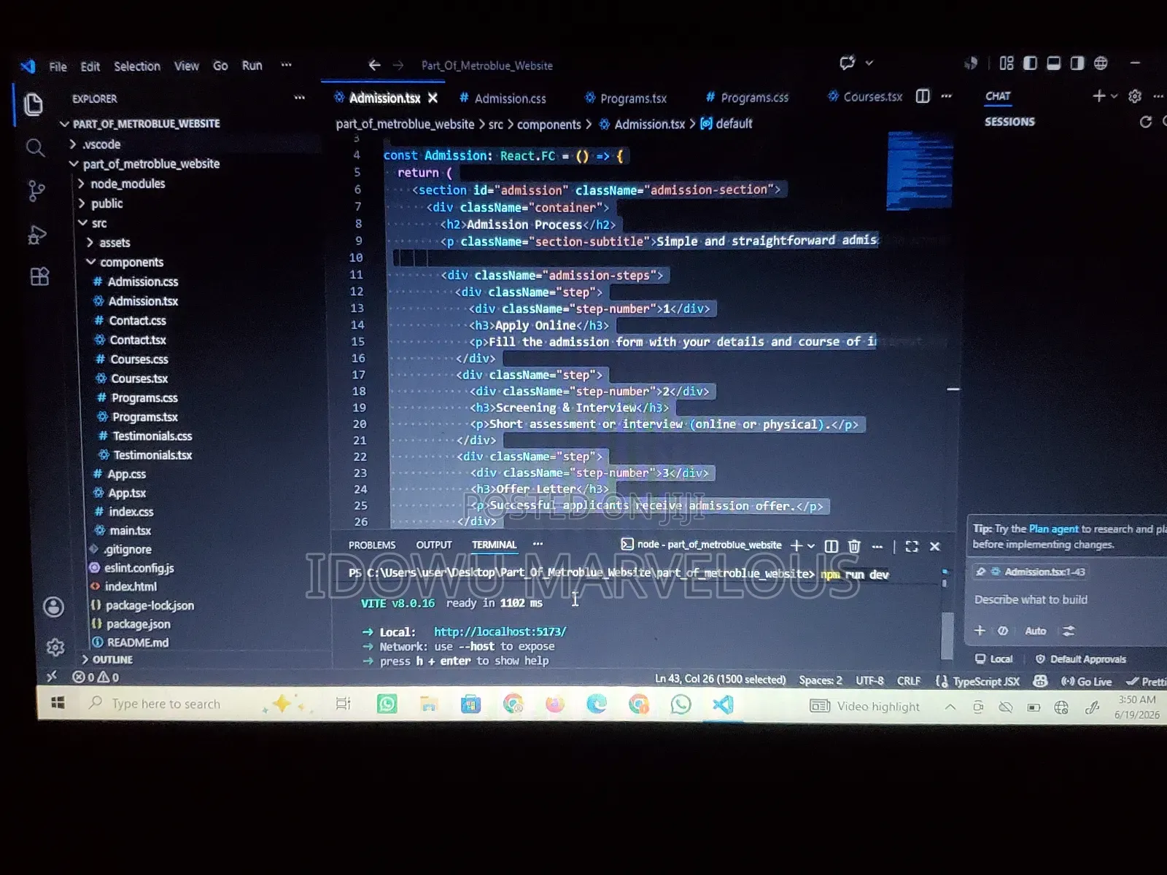
Task: Open chat settings gear
Action: [x=1135, y=96]
